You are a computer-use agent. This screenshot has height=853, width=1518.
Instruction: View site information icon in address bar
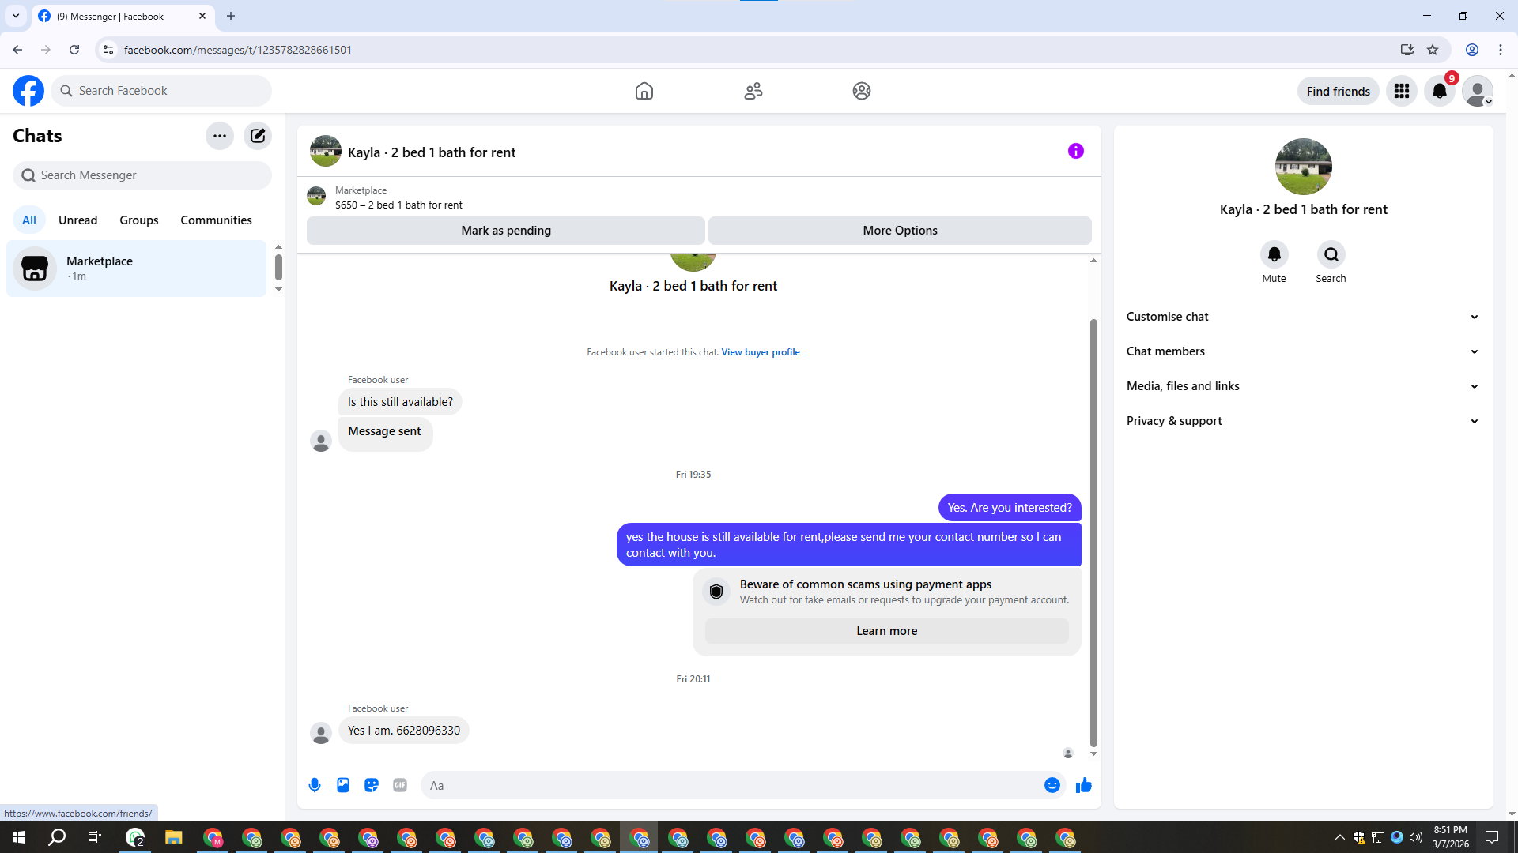click(x=108, y=50)
